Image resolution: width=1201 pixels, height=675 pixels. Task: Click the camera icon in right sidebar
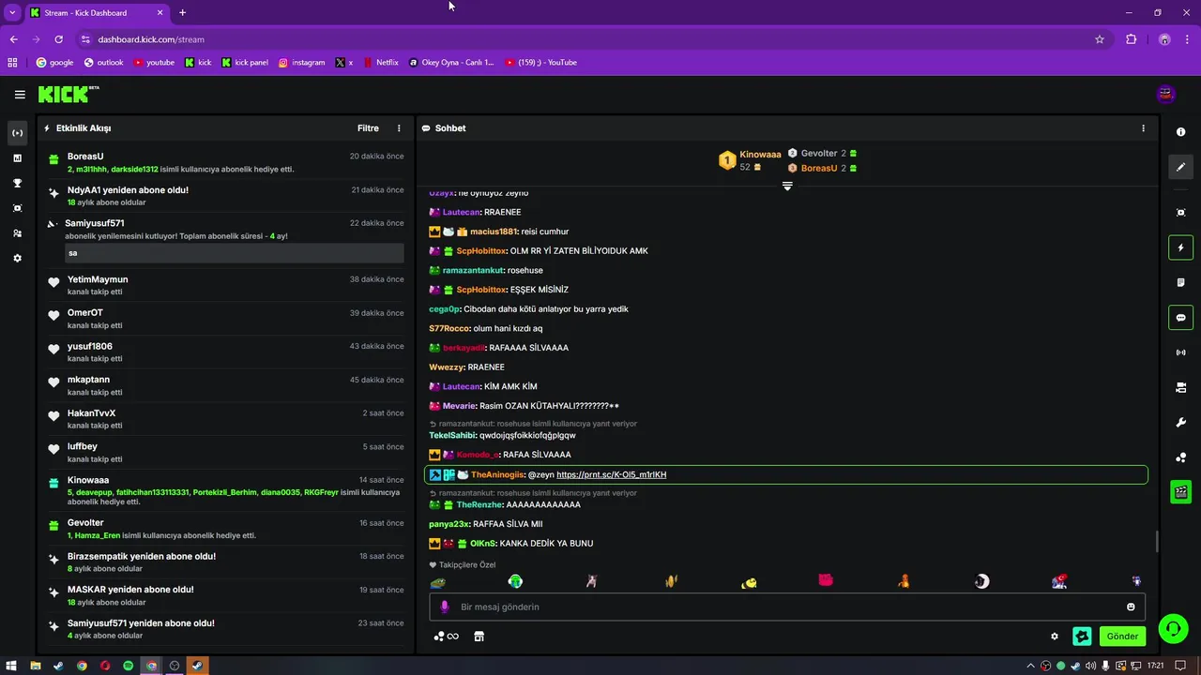[x=1180, y=387]
